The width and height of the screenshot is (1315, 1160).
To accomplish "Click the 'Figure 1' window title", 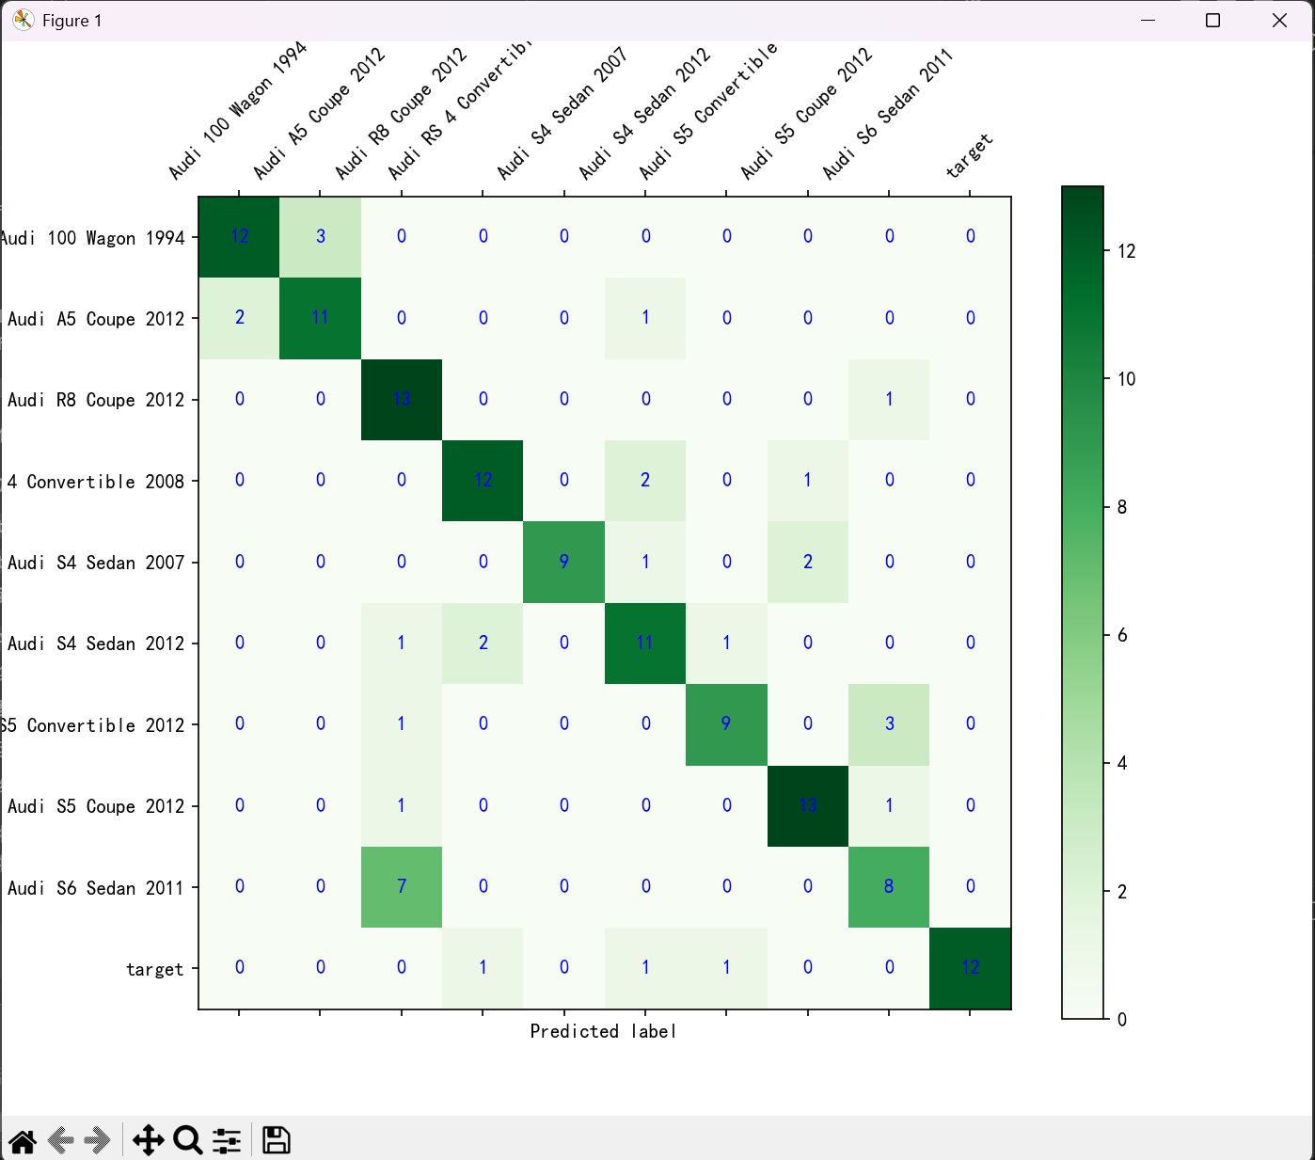I will click(x=71, y=21).
